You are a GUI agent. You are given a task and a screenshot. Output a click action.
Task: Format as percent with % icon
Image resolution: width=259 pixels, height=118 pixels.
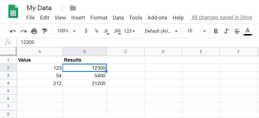(x=96, y=31)
